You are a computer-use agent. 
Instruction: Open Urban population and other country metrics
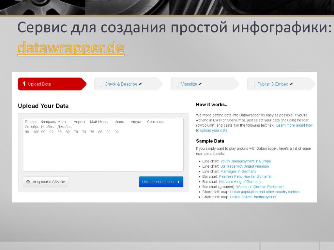[265, 192]
